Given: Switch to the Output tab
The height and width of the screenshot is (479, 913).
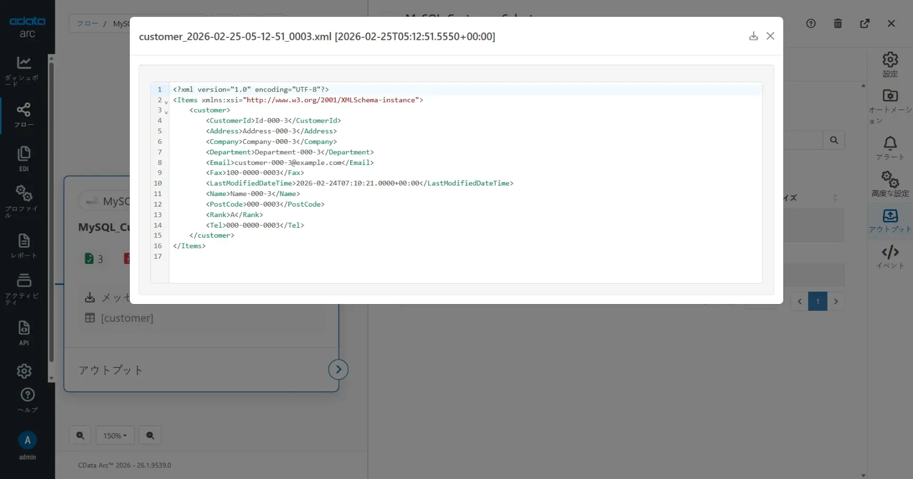Looking at the screenshot, I should (x=890, y=221).
